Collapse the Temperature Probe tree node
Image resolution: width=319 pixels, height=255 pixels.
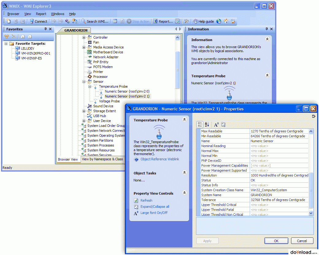point(90,86)
